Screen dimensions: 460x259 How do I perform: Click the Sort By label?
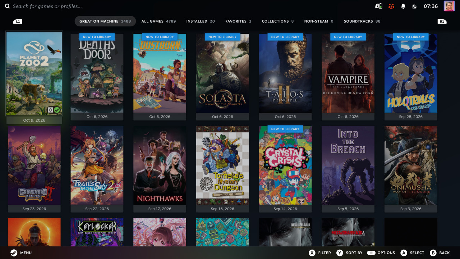point(354,253)
